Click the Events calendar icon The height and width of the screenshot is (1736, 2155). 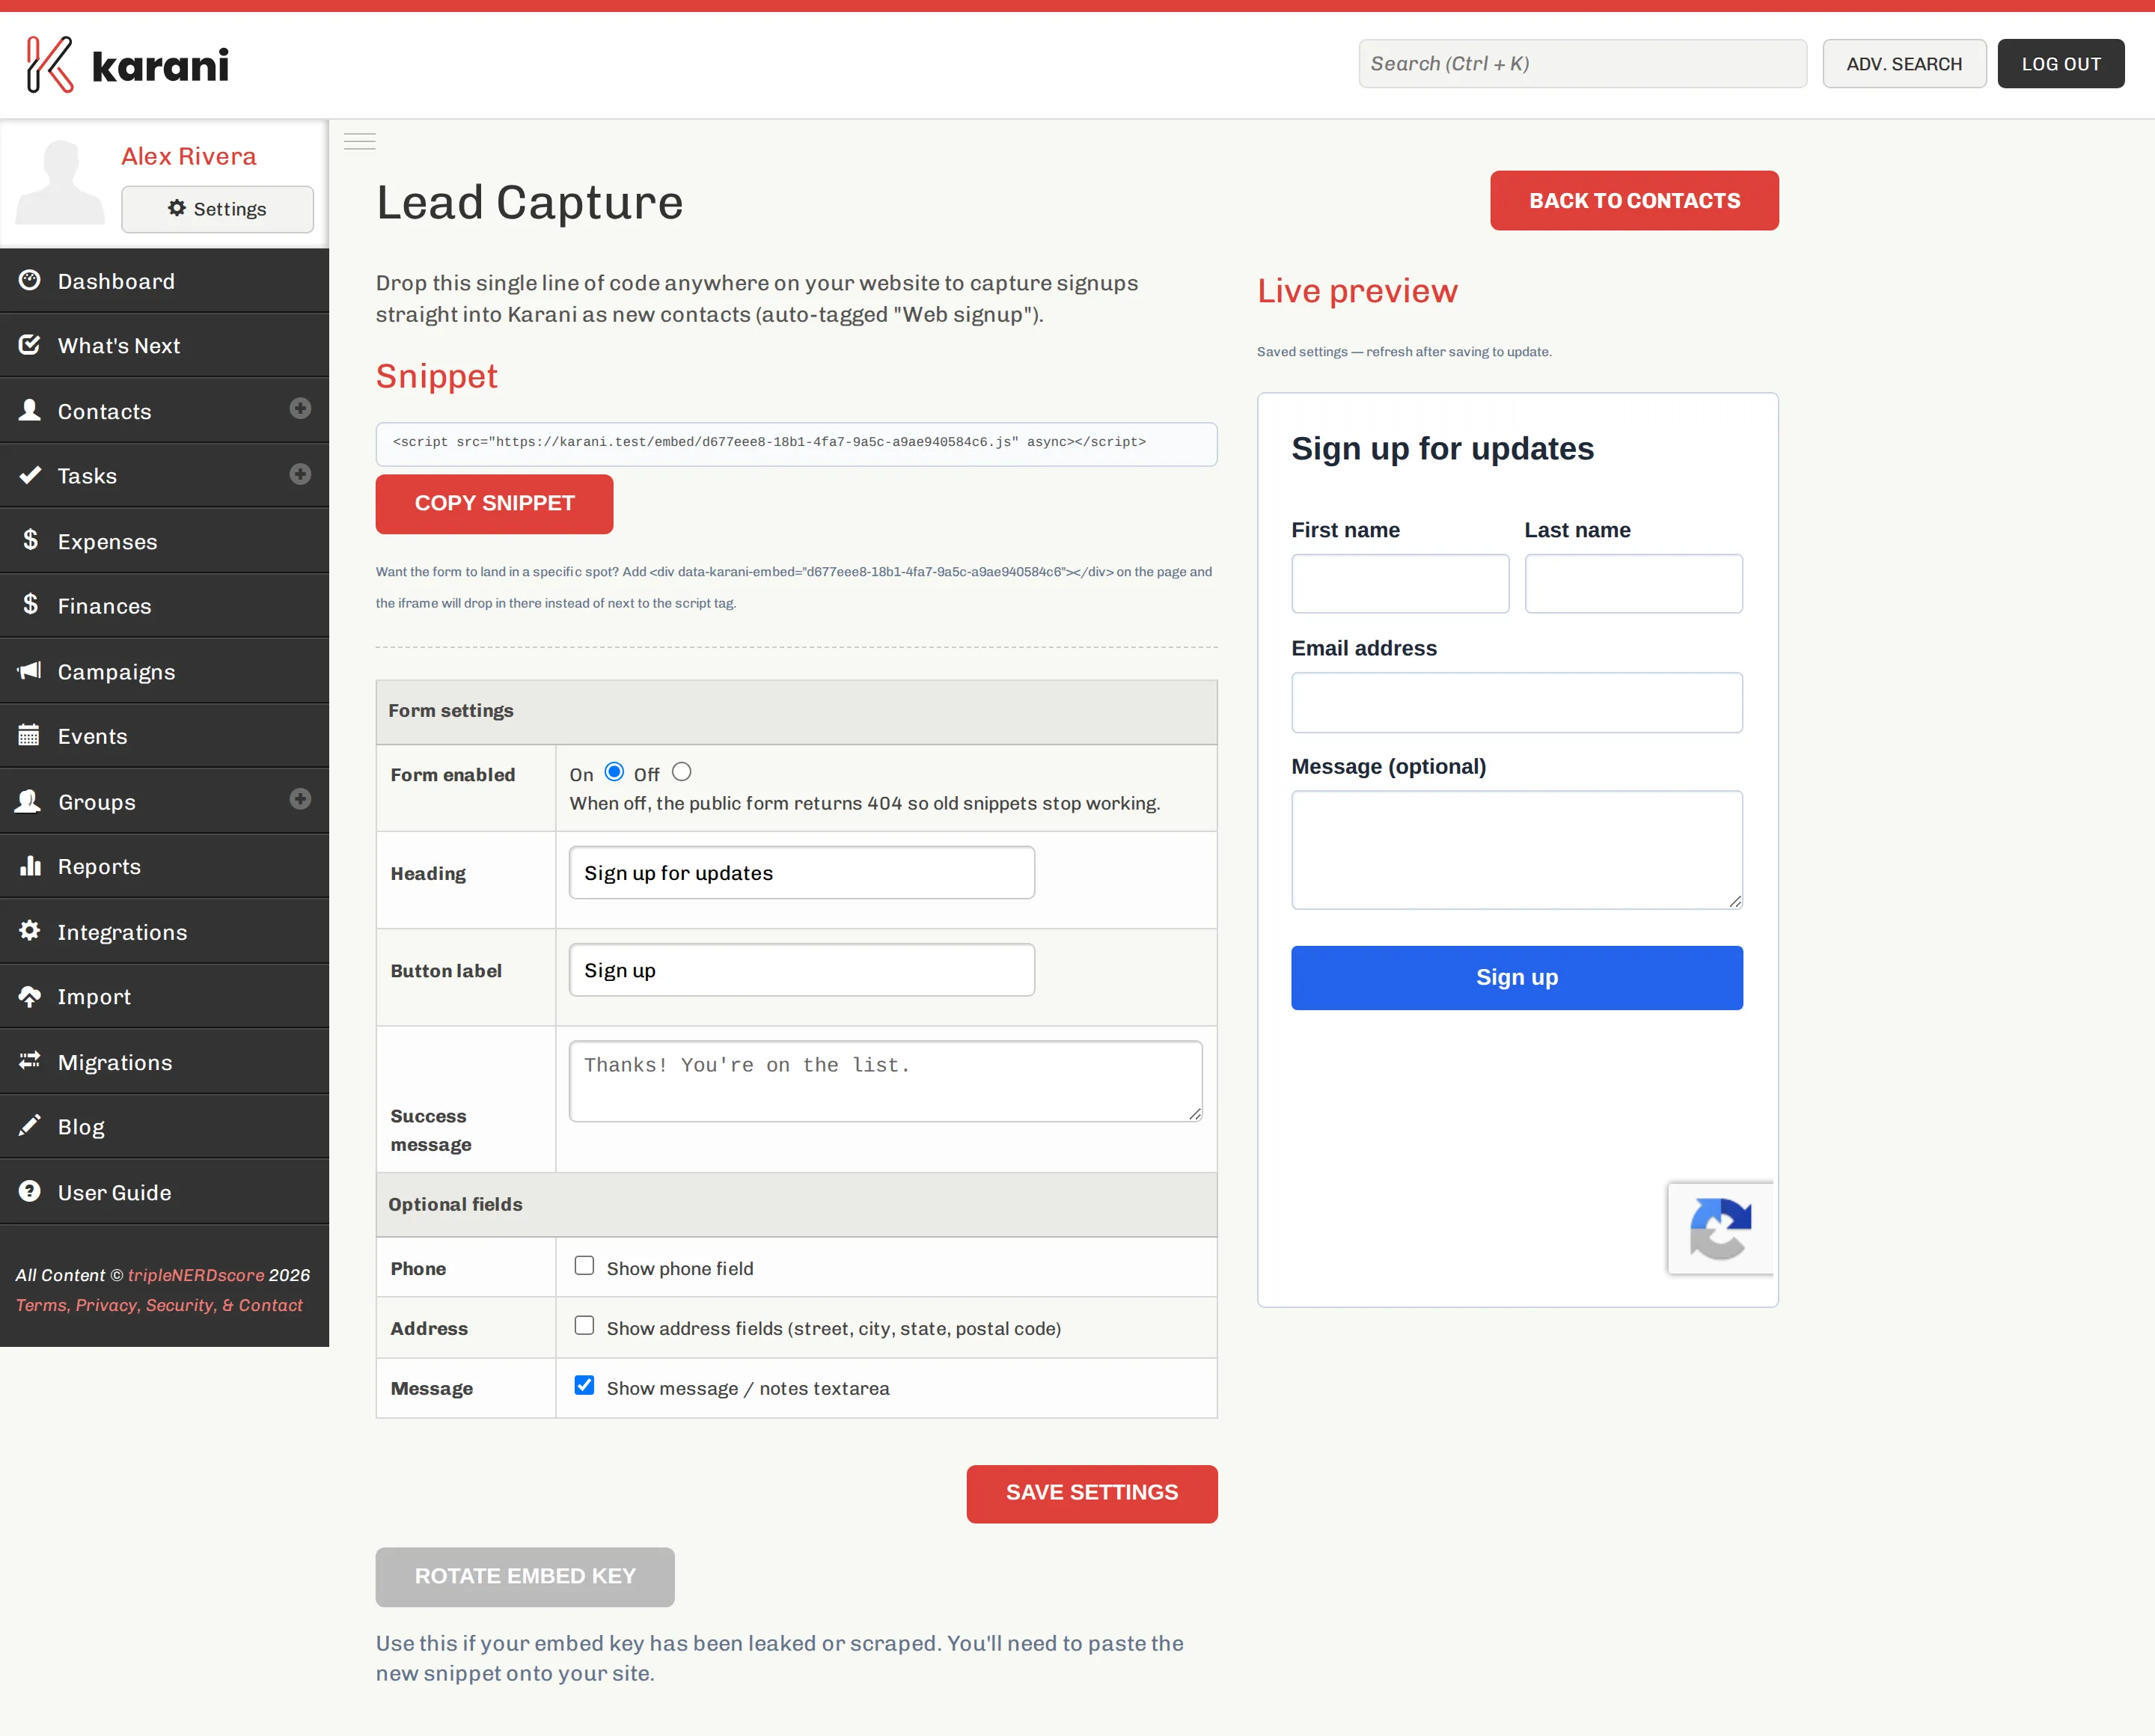pos(30,735)
